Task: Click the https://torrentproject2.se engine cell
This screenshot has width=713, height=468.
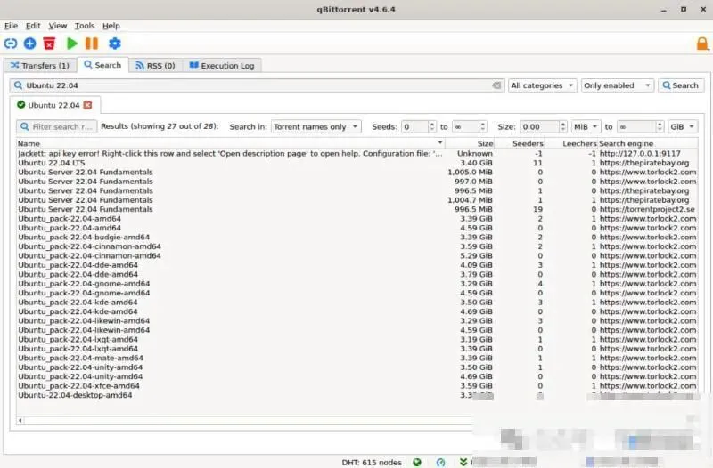Action: coord(647,209)
